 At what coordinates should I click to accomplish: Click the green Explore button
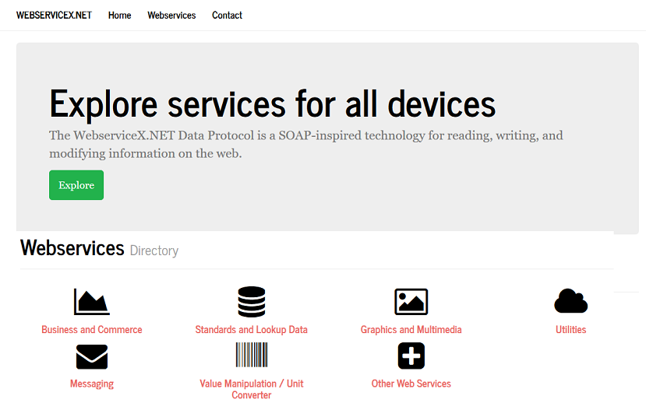pyautogui.click(x=76, y=185)
